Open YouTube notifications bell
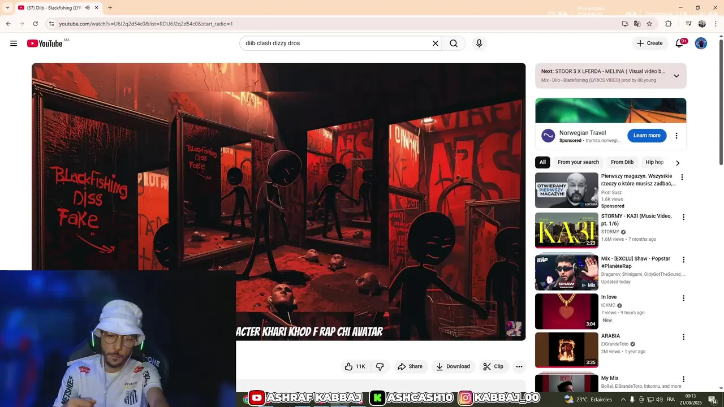The width and height of the screenshot is (724, 407). [x=679, y=44]
